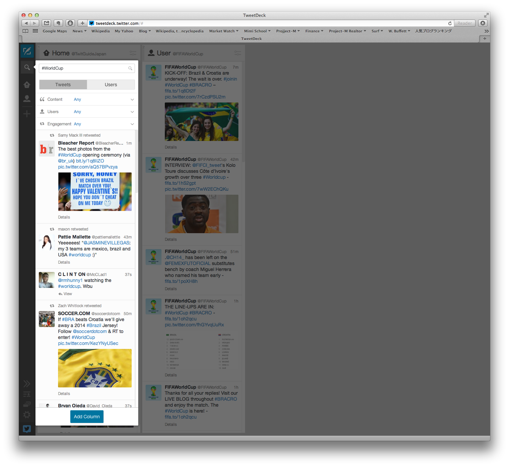Reload the page with refresh icon
The width and height of the screenshot is (509, 467).
[x=450, y=23]
